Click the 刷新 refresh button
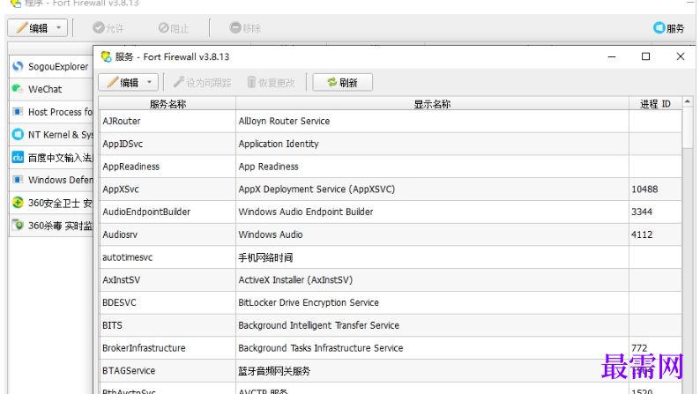The image size is (700, 394). (342, 83)
